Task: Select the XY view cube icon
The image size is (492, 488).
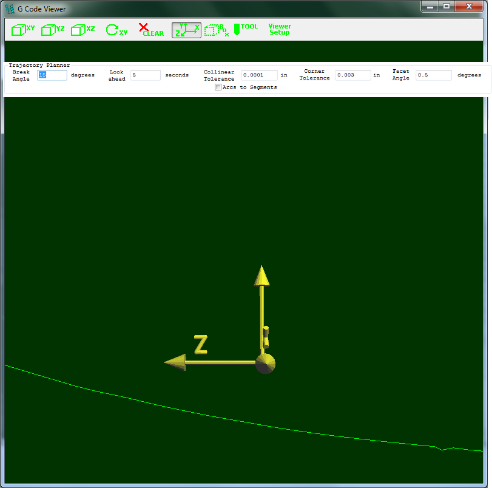Action: [x=22, y=29]
